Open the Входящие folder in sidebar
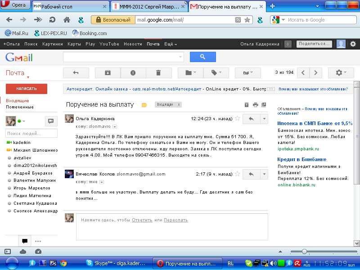The width and height of the screenshot is (360, 270). coord(18,100)
